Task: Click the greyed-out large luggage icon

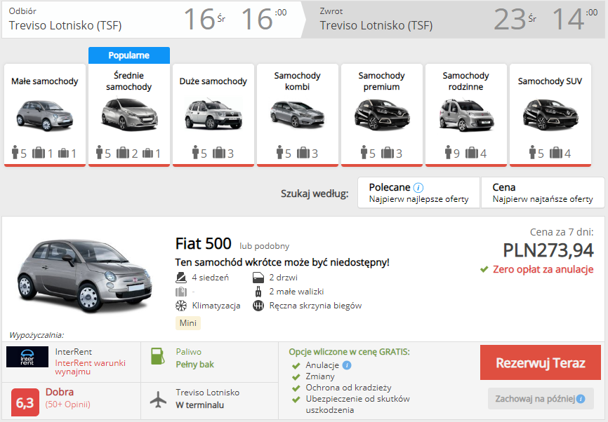Action: 181,292
